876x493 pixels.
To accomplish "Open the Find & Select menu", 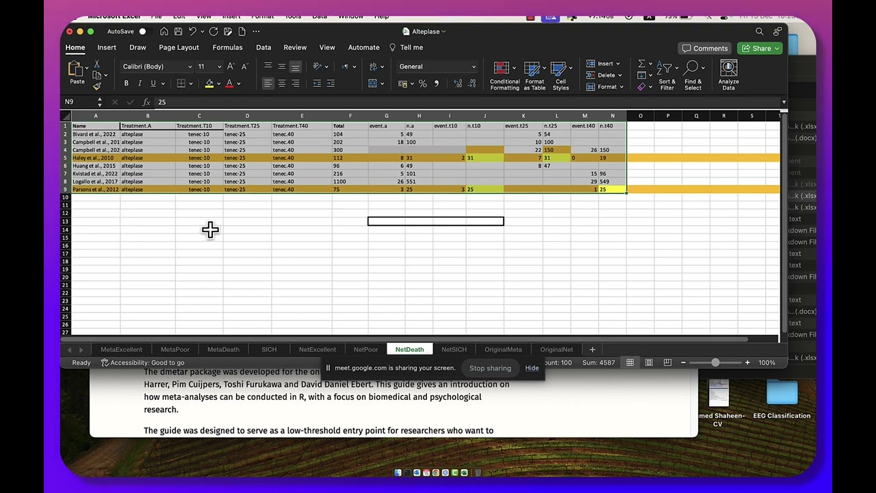I will [x=693, y=75].
